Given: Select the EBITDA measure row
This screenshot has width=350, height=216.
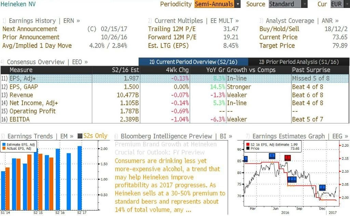Looking at the screenshot, I should click(175, 119).
